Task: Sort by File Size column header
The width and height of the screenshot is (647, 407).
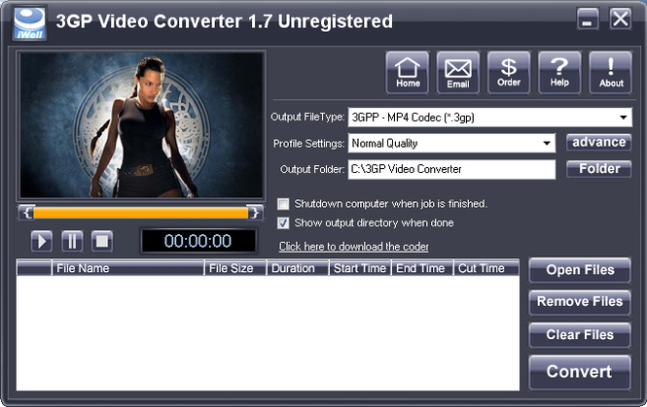Action: pos(235,268)
